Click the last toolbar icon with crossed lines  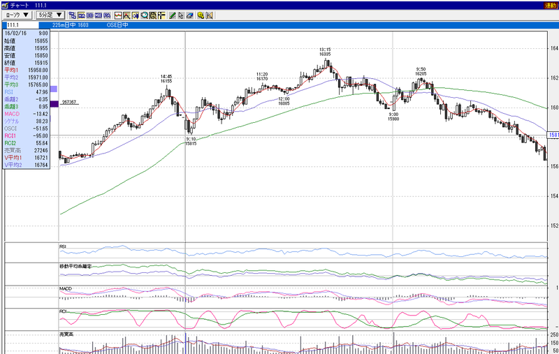pyautogui.click(x=209, y=15)
